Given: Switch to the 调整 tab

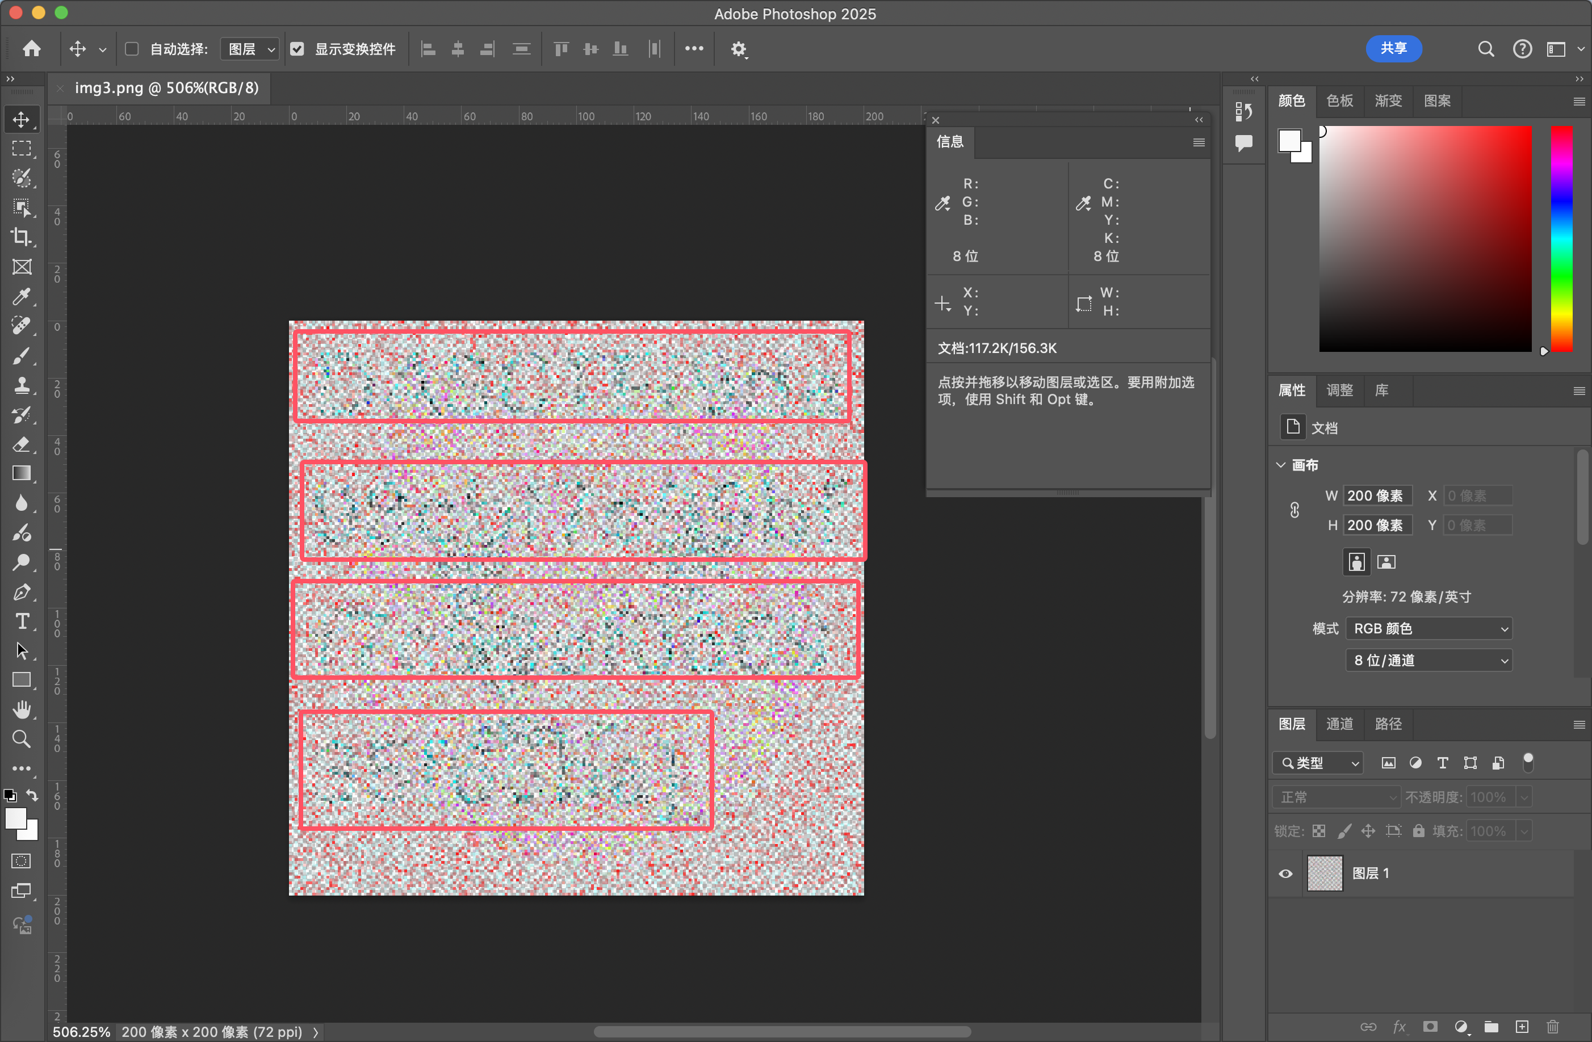Looking at the screenshot, I should click(1340, 390).
